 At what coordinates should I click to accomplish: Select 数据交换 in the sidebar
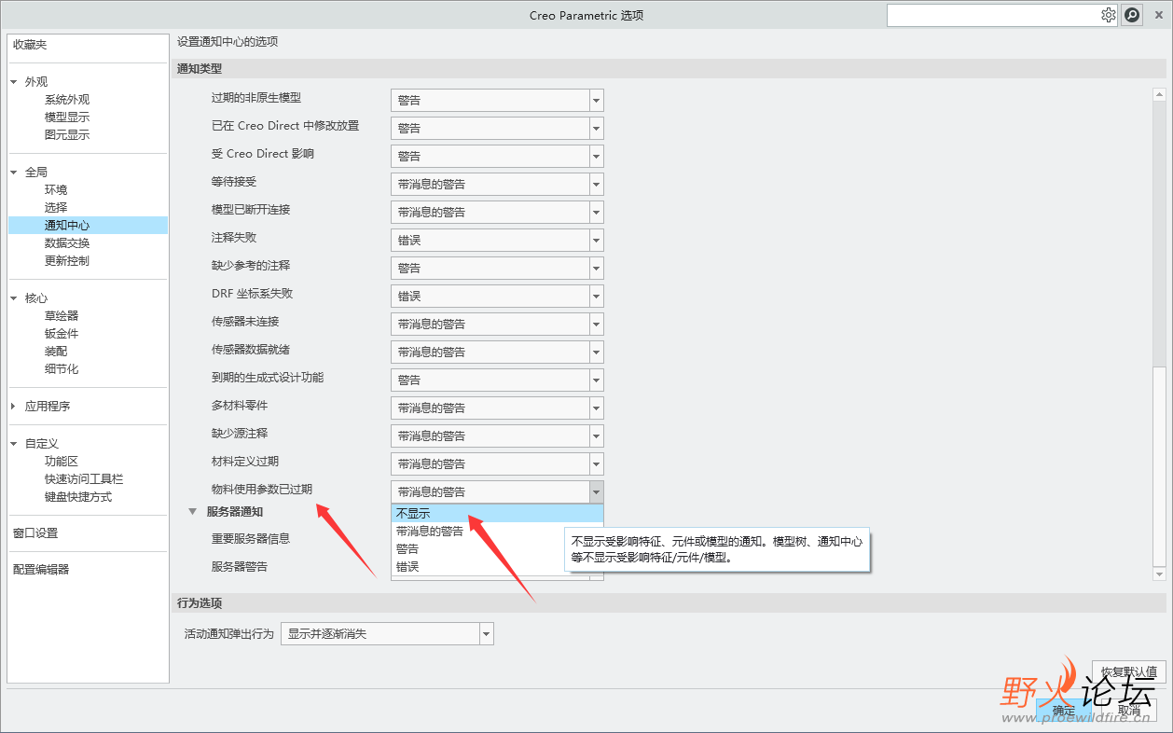point(67,243)
